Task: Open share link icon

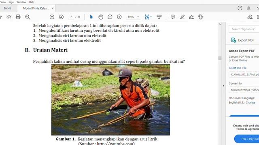Action: (x=250, y=17)
